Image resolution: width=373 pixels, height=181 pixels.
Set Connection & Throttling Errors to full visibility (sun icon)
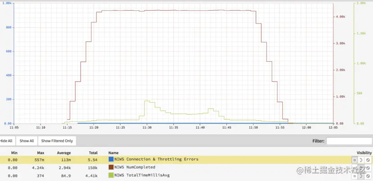[x=355, y=160]
